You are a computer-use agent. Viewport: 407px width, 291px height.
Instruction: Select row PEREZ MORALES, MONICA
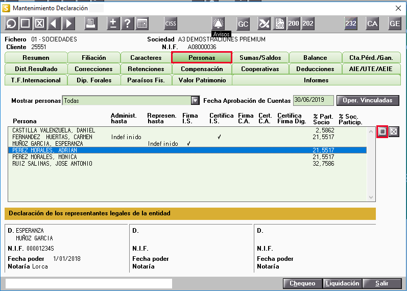coord(187,157)
